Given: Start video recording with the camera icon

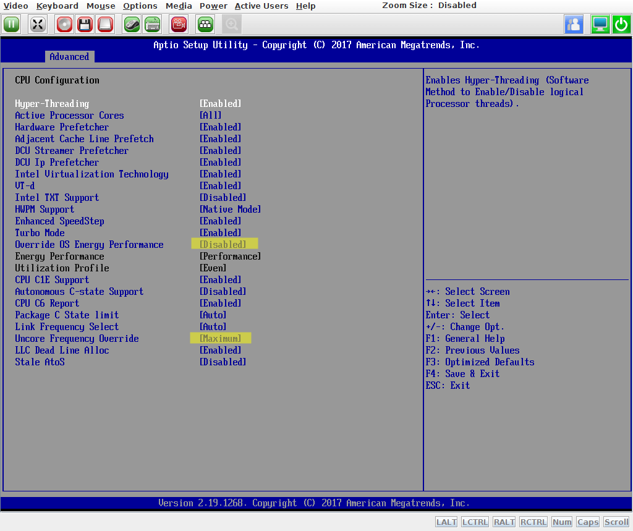Looking at the screenshot, I should click(179, 24).
